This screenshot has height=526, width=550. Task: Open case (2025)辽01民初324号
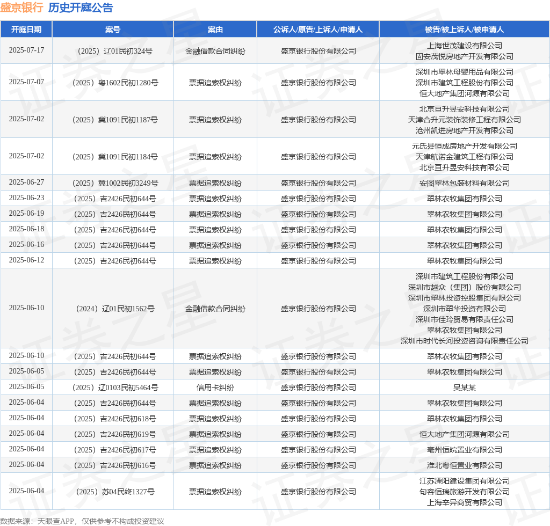(113, 51)
